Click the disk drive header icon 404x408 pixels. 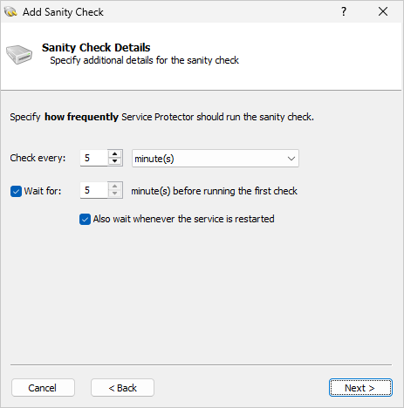coord(19,54)
